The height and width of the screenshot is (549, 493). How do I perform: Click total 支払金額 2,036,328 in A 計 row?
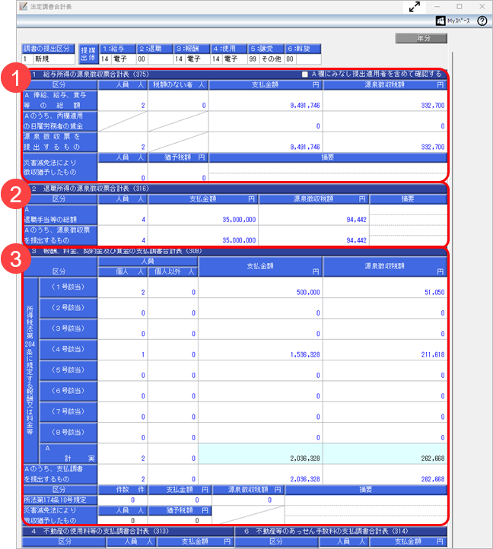(x=260, y=453)
